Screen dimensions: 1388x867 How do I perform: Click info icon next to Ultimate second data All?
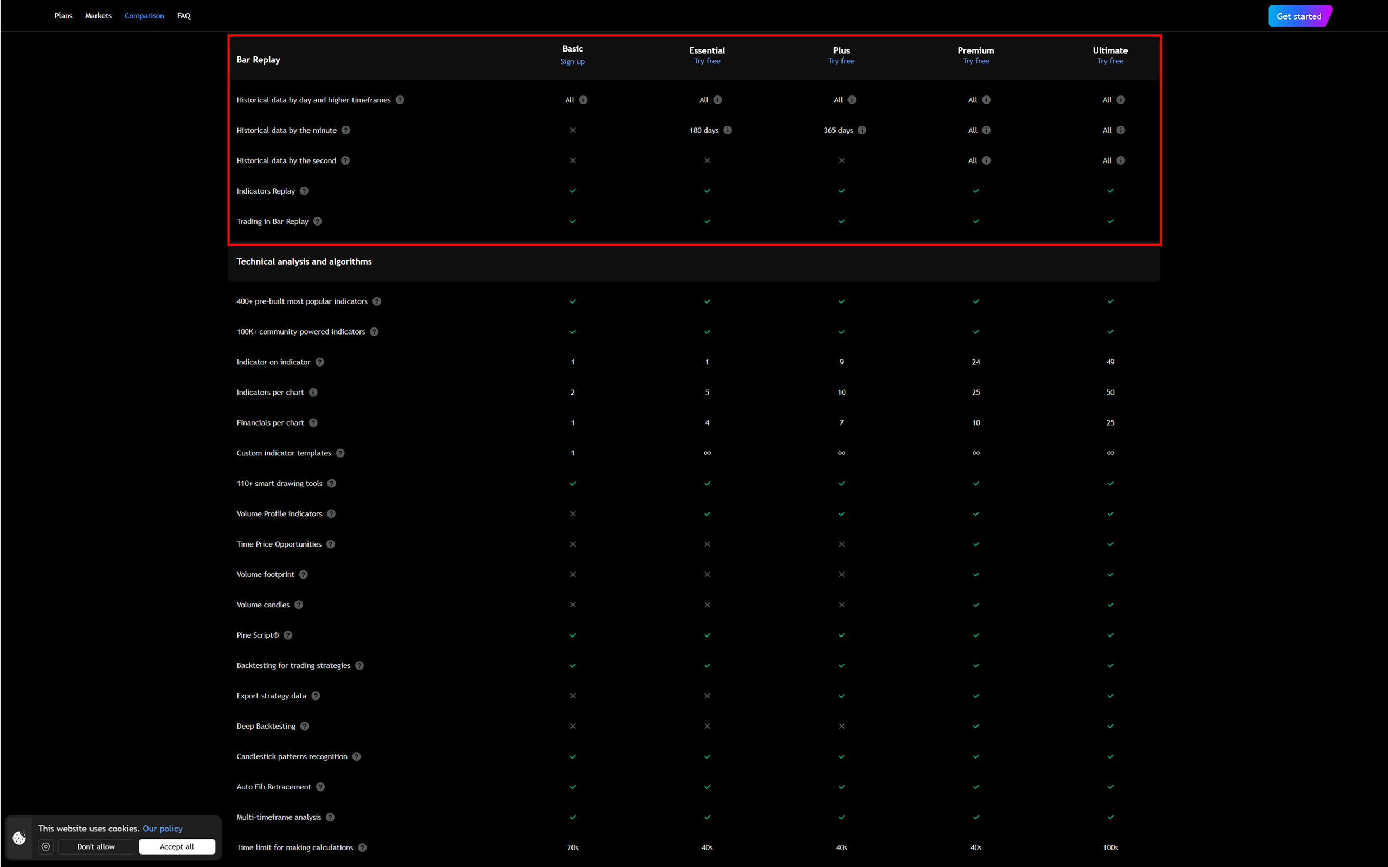pyautogui.click(x=1121, y=160)
